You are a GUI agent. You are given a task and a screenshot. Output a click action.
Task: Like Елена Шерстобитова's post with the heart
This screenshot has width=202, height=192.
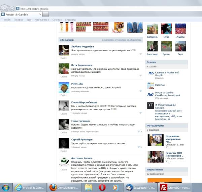(140, 113)
